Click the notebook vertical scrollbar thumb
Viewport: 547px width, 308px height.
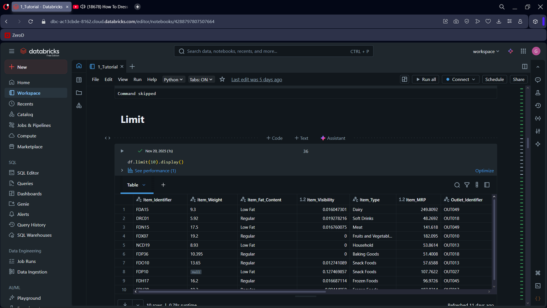(x=528, y=143)
